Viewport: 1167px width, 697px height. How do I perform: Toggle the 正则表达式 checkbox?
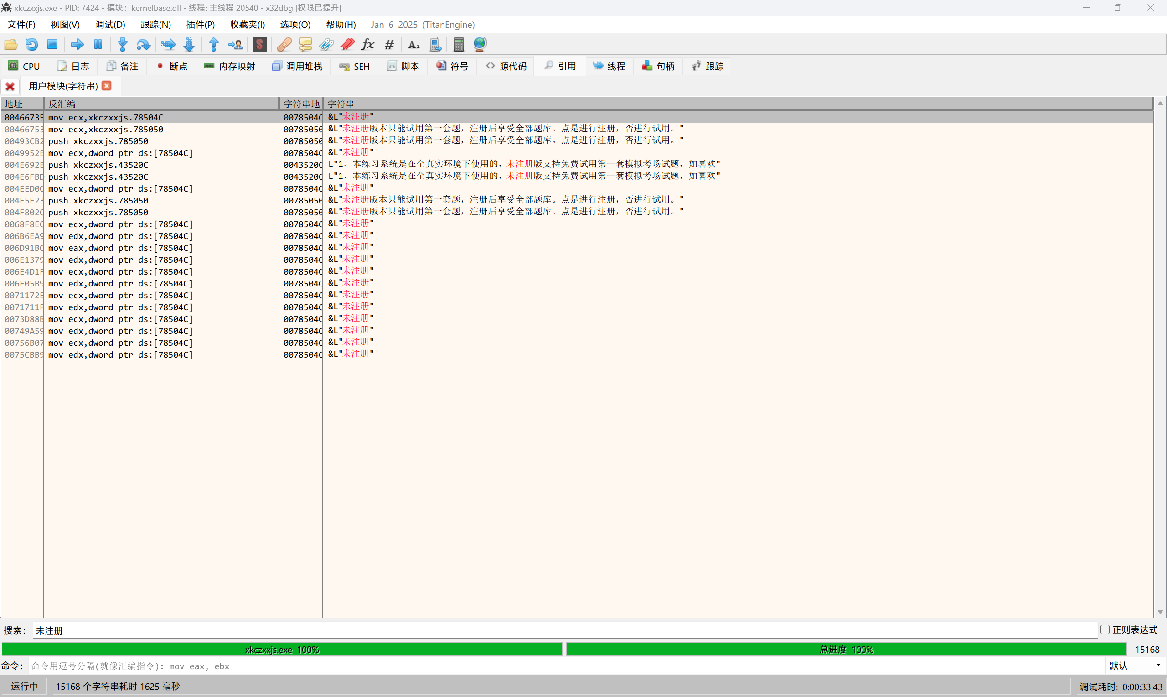(1105, 629)
